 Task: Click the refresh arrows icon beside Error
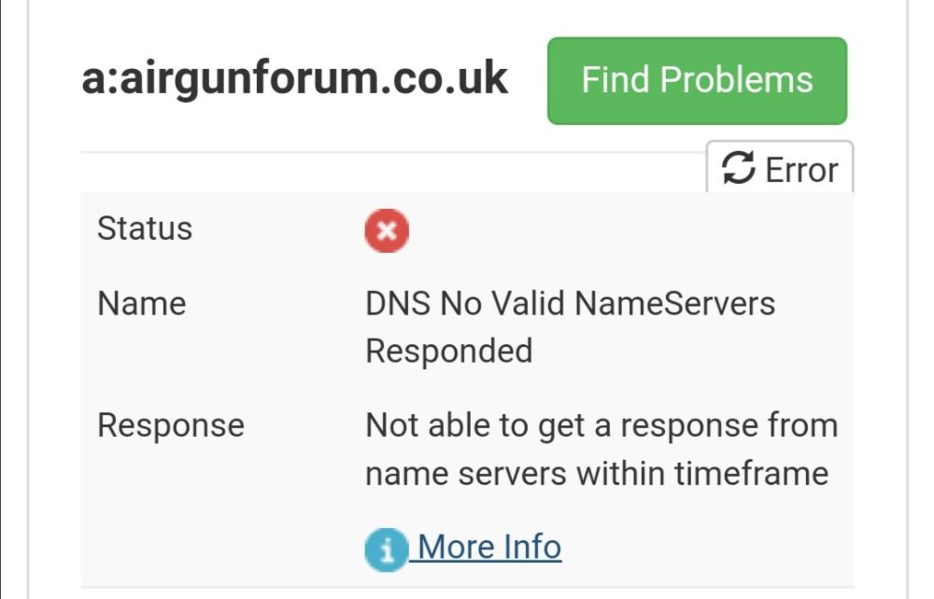(738, 168)
